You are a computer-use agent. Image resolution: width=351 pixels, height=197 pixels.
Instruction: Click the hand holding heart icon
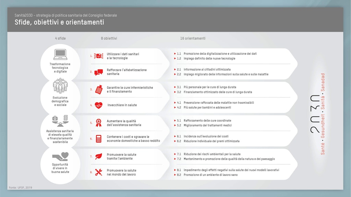click(x=60, y=157)
